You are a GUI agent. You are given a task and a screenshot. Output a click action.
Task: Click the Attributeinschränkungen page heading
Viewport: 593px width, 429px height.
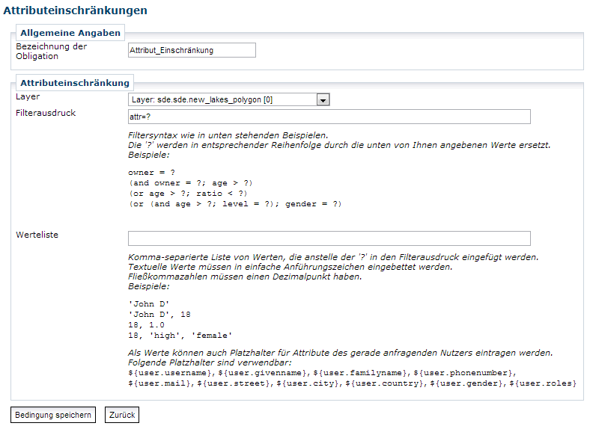(x=76, y=10)
